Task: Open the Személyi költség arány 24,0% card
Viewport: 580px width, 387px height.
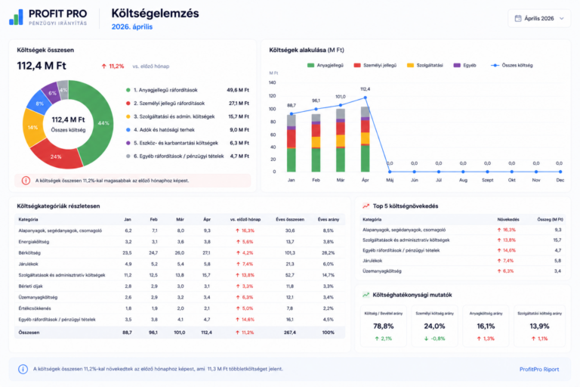Action: 434,326
